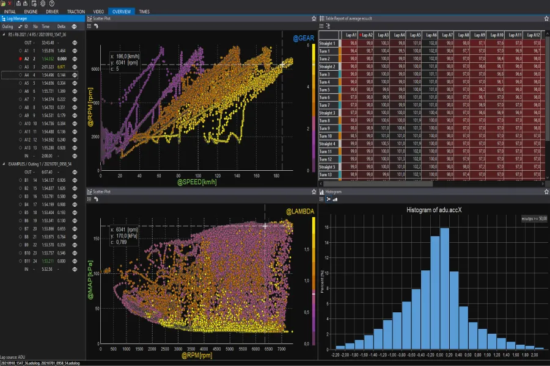Open the top Scatter Plot options list icon
The image size is (550, 366).
pyautogui.click(x=89, y=26)
